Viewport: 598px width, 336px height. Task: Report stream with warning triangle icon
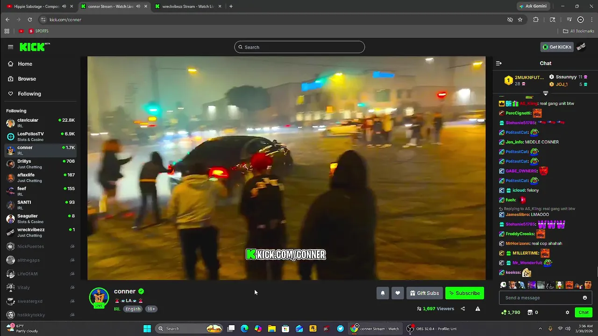tap(477, 308)
